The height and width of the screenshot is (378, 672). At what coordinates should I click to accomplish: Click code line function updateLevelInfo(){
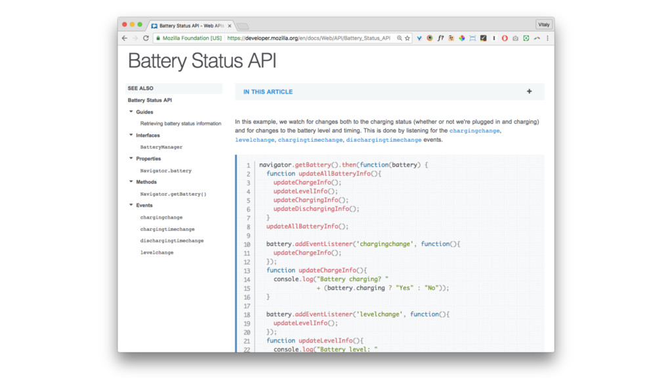(314, 341)
